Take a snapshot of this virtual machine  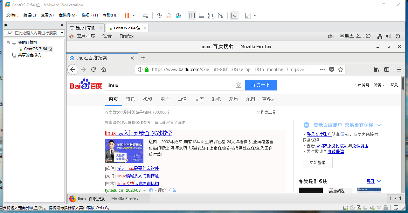[x=159, y=16]
